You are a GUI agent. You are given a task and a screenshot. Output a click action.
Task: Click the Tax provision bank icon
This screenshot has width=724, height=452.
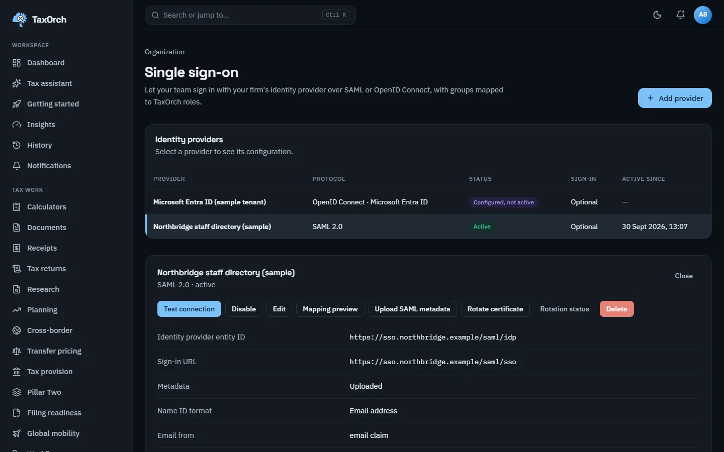17,372
